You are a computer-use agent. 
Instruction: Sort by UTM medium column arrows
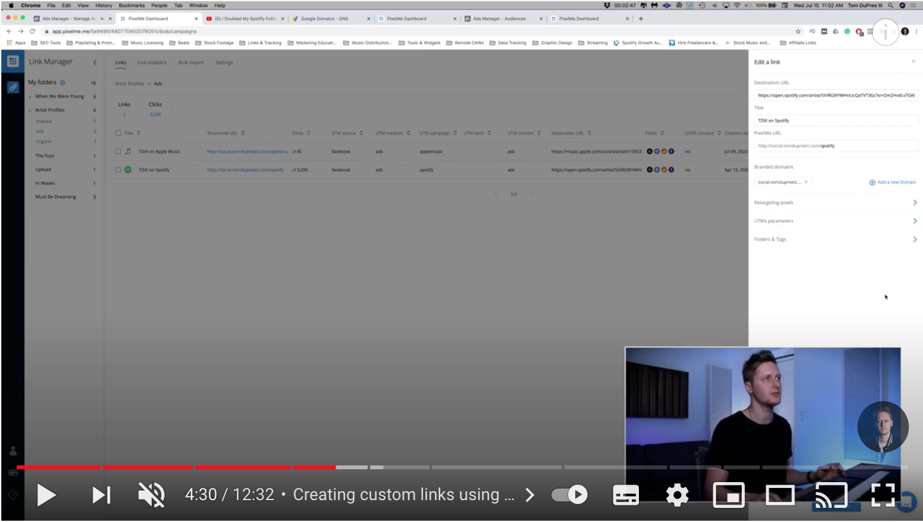coord(409,133)
